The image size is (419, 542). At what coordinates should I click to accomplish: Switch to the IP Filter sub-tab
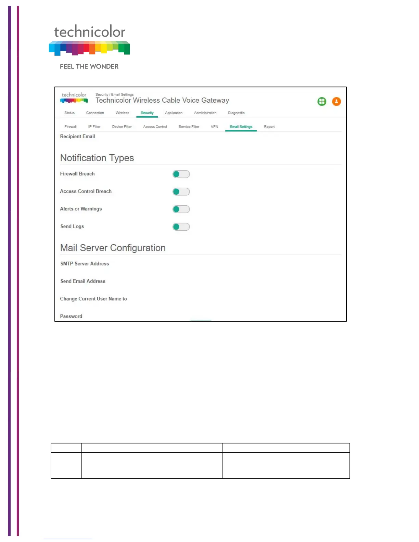(94, 127)
